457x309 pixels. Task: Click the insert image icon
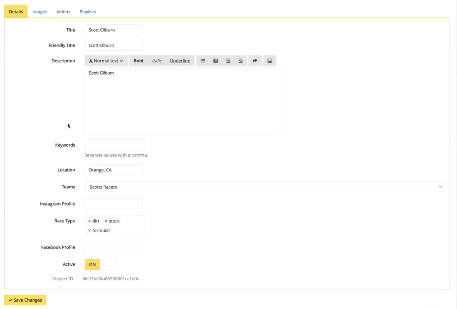click(270, 61)
